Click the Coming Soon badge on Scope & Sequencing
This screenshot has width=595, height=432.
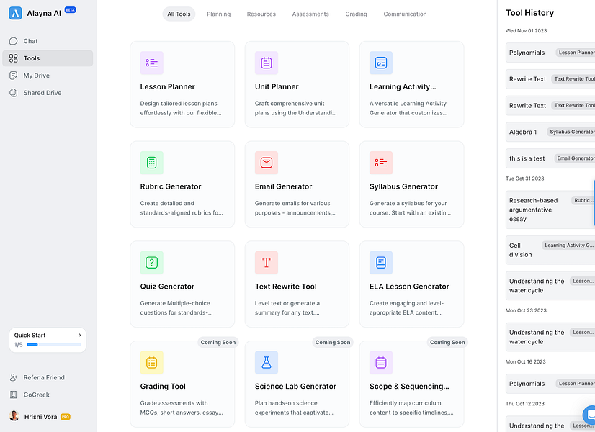(447, 343)
